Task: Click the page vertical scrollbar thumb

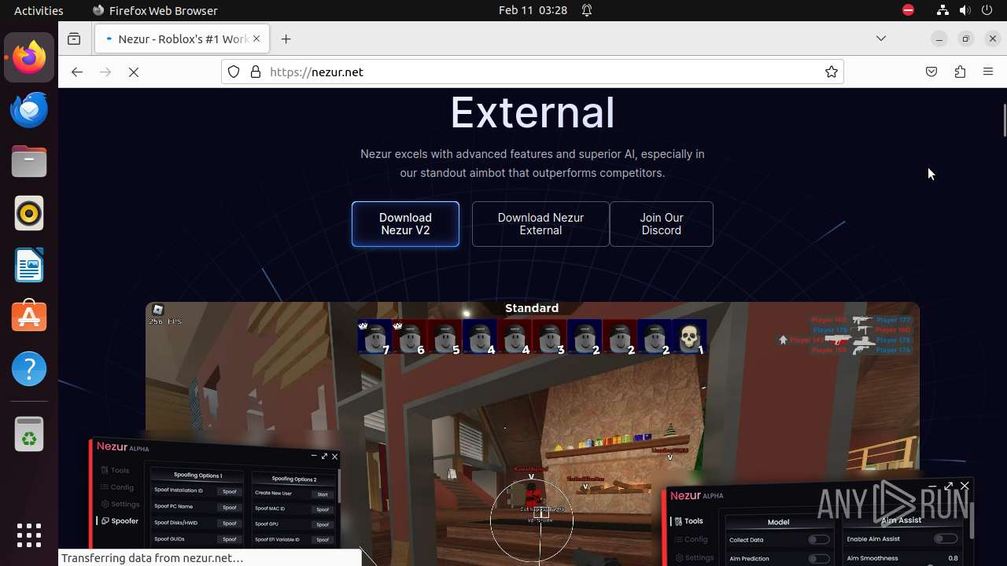Action: click(x=1004, y=119)
